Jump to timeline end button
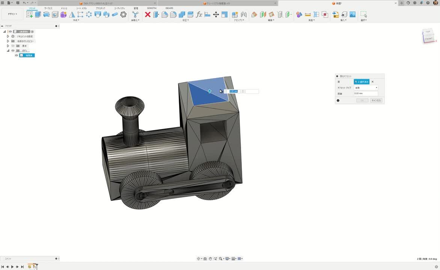This screenshot has height=270, width=440. click(23, 267)
